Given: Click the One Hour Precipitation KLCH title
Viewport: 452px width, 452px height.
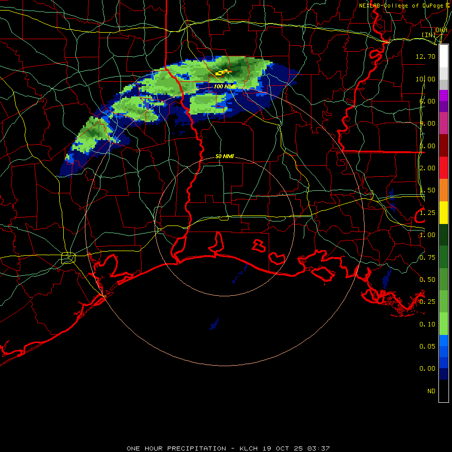Looking at the screenshot, I should (x=228, y=448).
